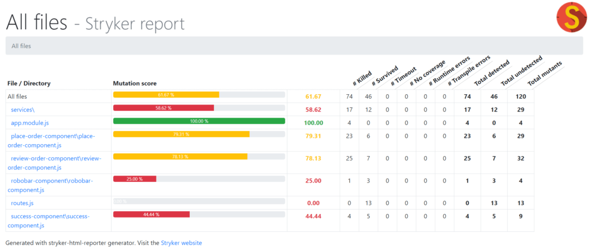Image resolution: width=589 pixels, height=248 pixels.
Task: Visit the Stryker website link
Action: (181, 243)
